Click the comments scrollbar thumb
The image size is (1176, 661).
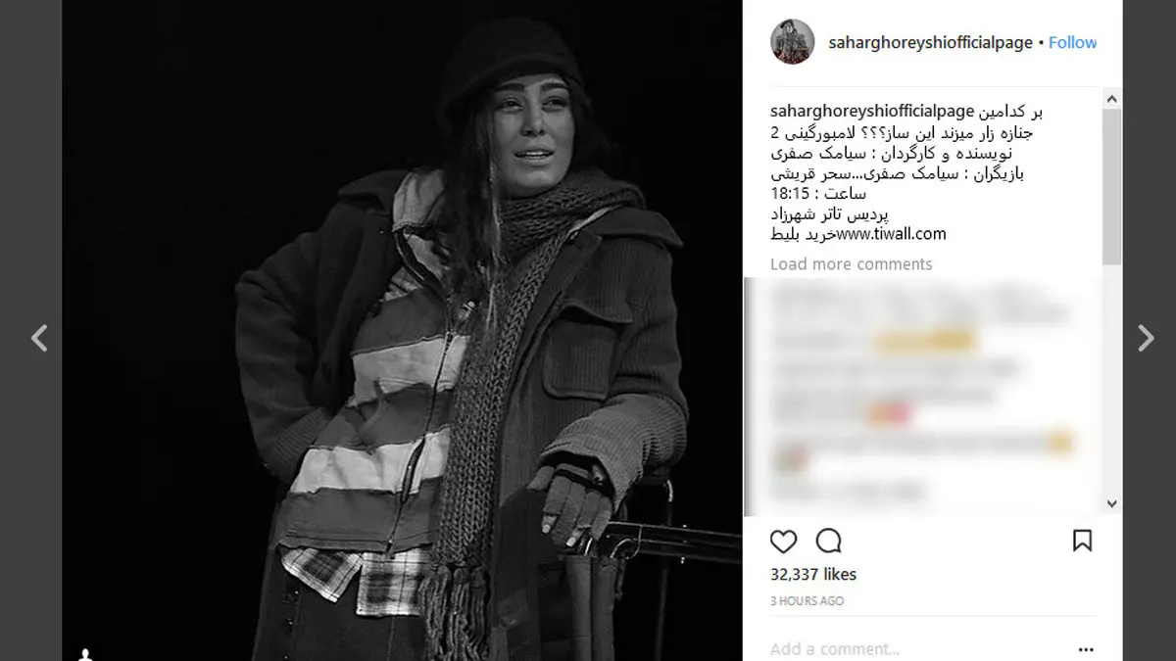pos(1111,186)
